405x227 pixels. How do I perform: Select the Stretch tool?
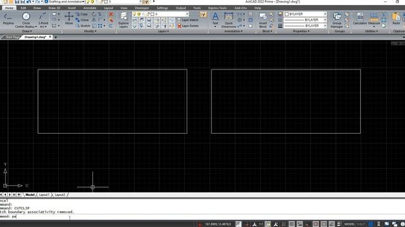83,26
